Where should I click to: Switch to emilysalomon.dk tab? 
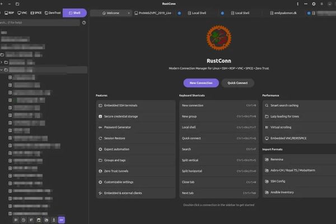click(283, 13)
